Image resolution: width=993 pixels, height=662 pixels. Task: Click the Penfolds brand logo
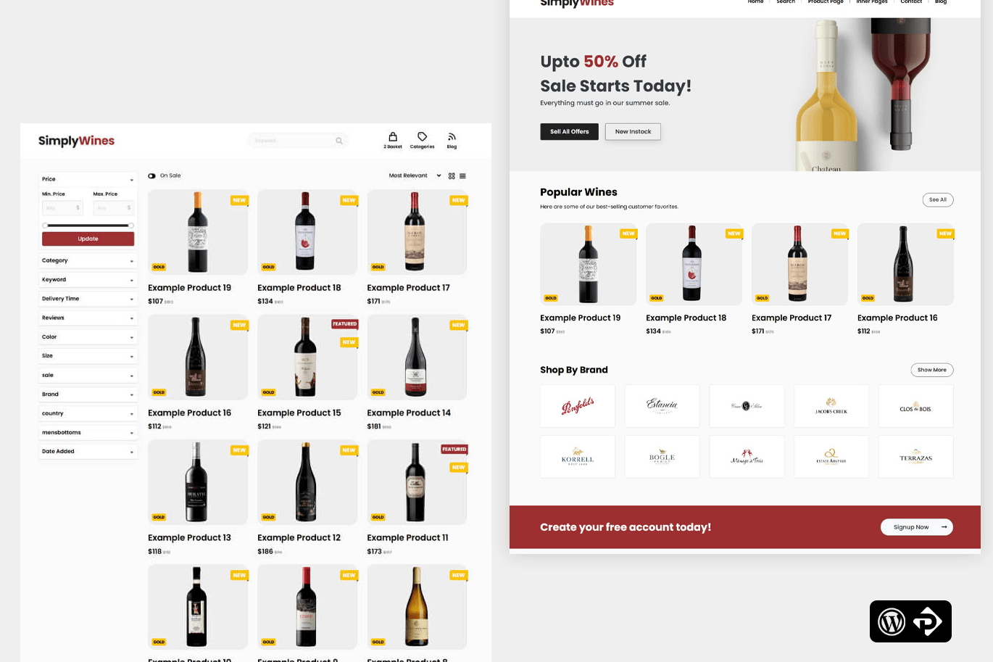click(578, 406)
